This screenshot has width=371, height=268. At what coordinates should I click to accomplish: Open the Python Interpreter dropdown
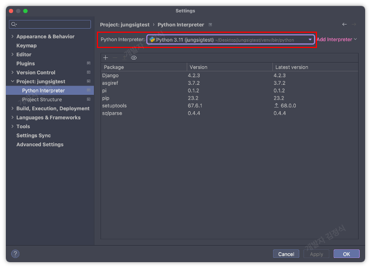pos(231,40)
